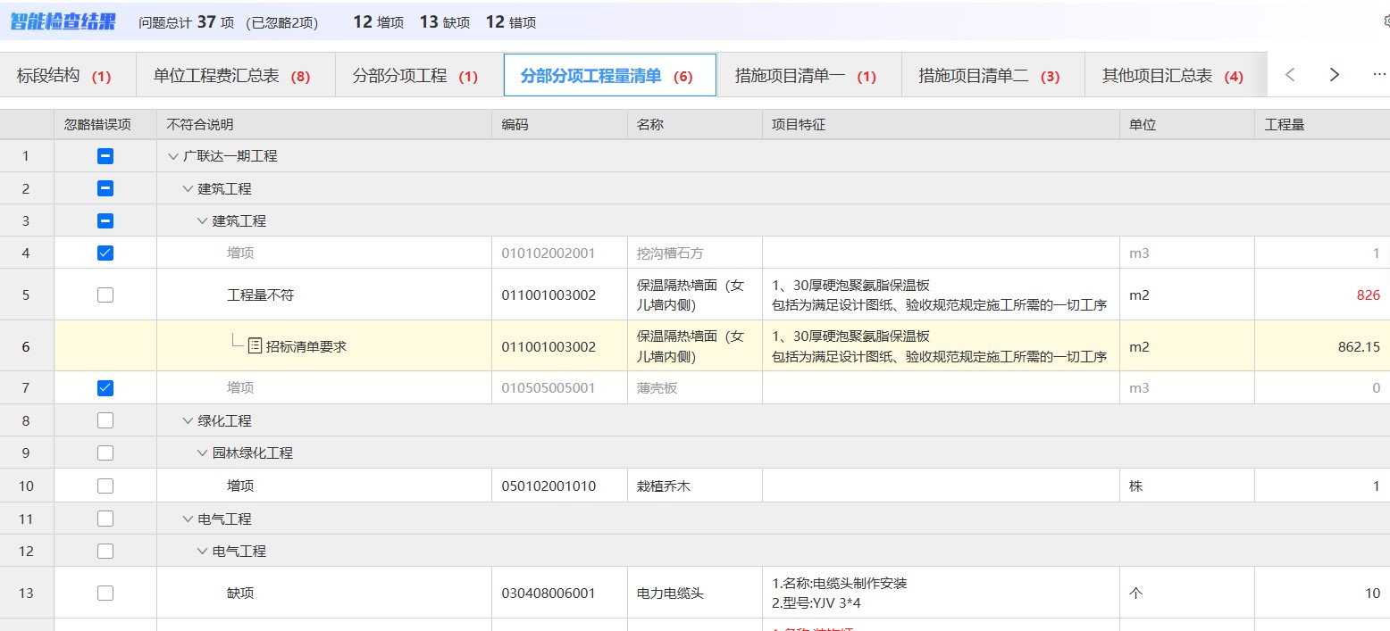Check ignore box for row 12 电气工程

pos(105,551)
